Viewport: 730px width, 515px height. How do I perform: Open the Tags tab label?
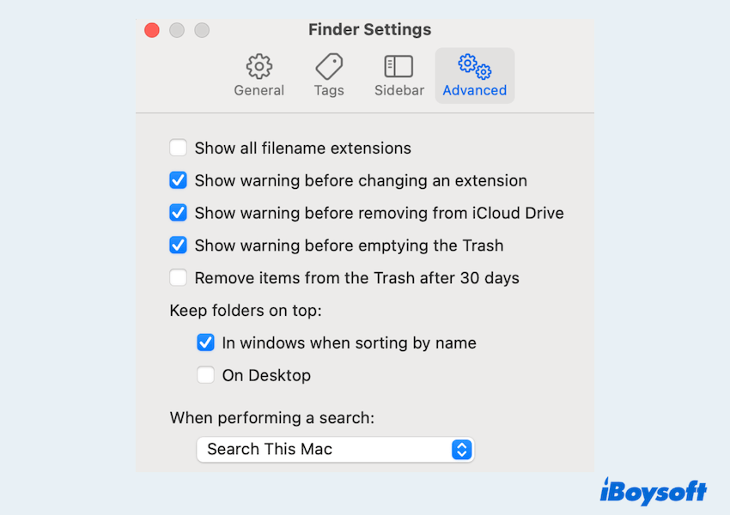329,90
